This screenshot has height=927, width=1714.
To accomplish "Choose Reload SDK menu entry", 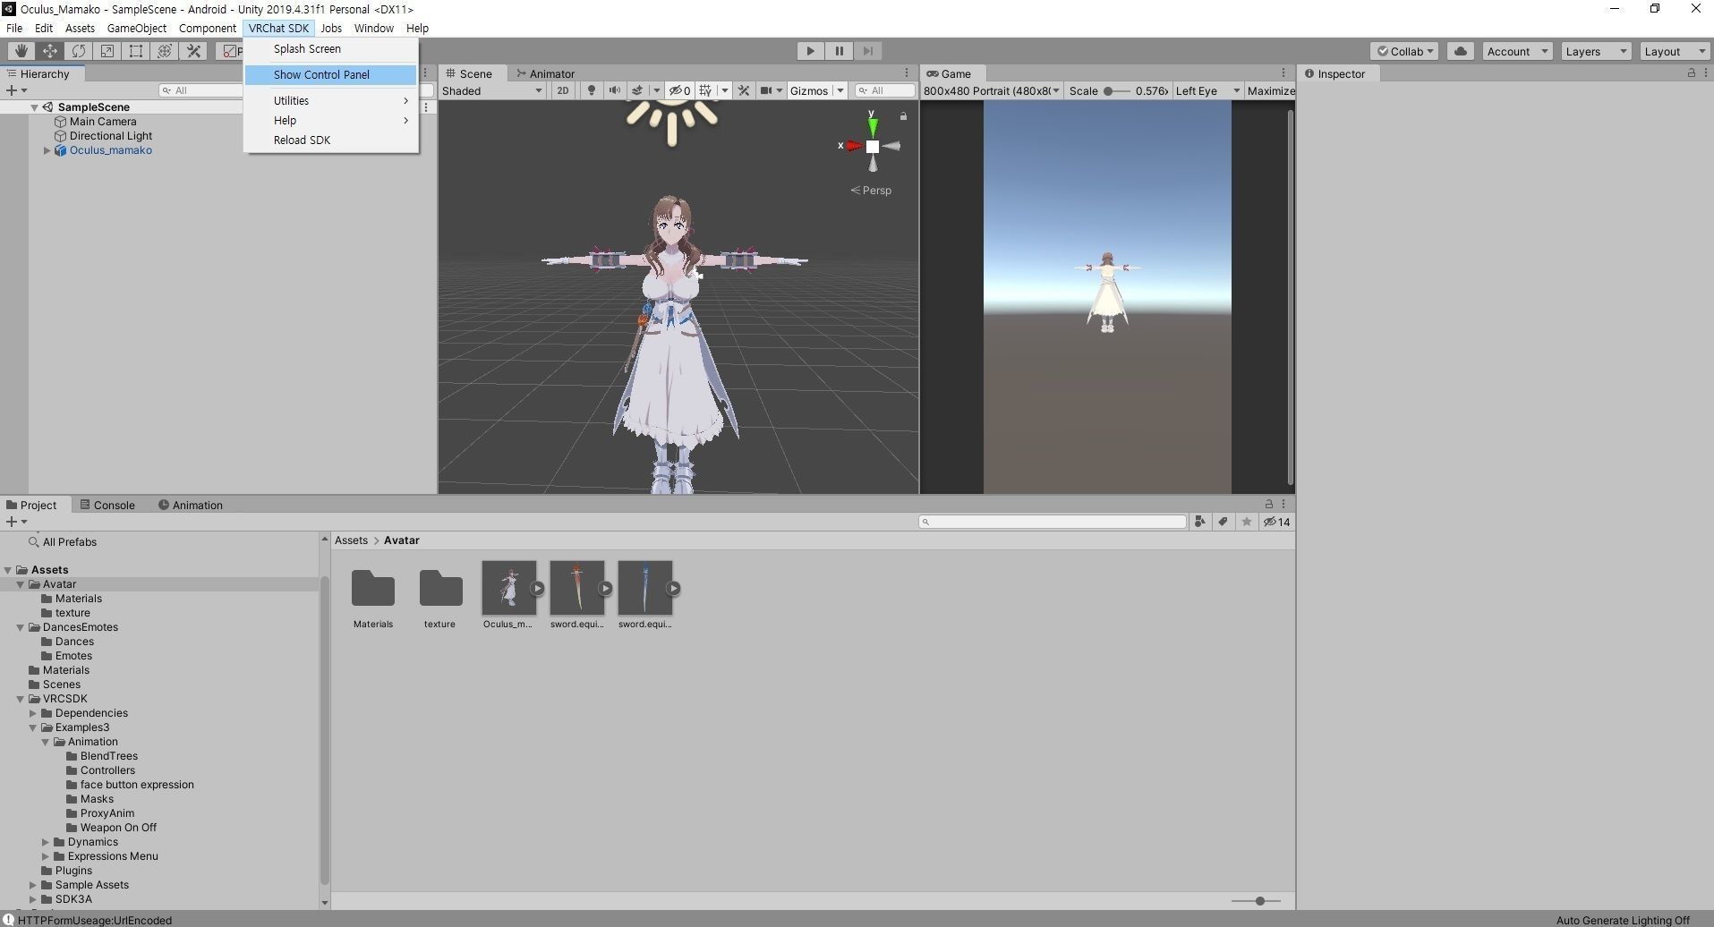I will click(x=330, y=140).
